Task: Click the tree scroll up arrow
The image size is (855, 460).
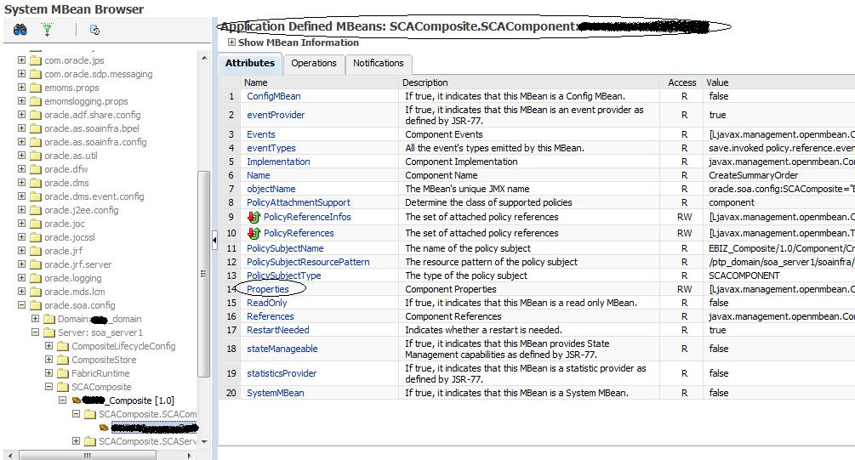Action: coord(204,58)
